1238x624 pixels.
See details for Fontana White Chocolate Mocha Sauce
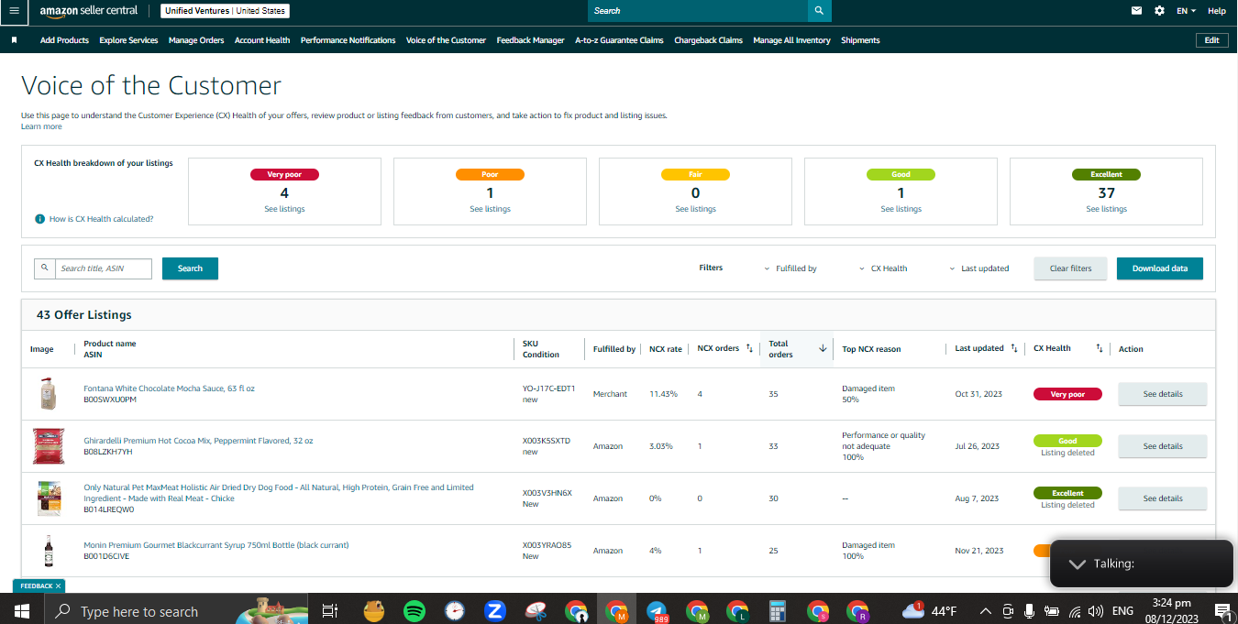[x=1162, y=394]
